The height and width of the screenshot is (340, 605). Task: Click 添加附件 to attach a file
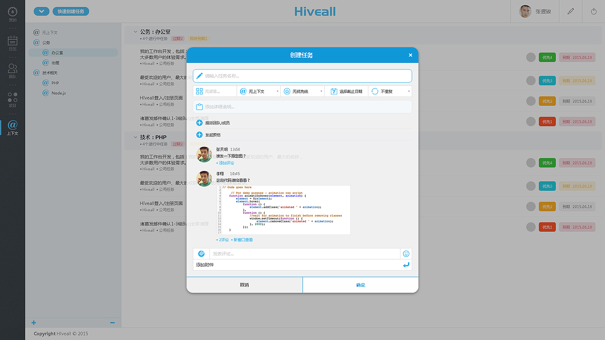205,265
